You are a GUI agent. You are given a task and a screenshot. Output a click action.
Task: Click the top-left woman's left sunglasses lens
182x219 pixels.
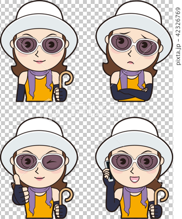point(27,45)
